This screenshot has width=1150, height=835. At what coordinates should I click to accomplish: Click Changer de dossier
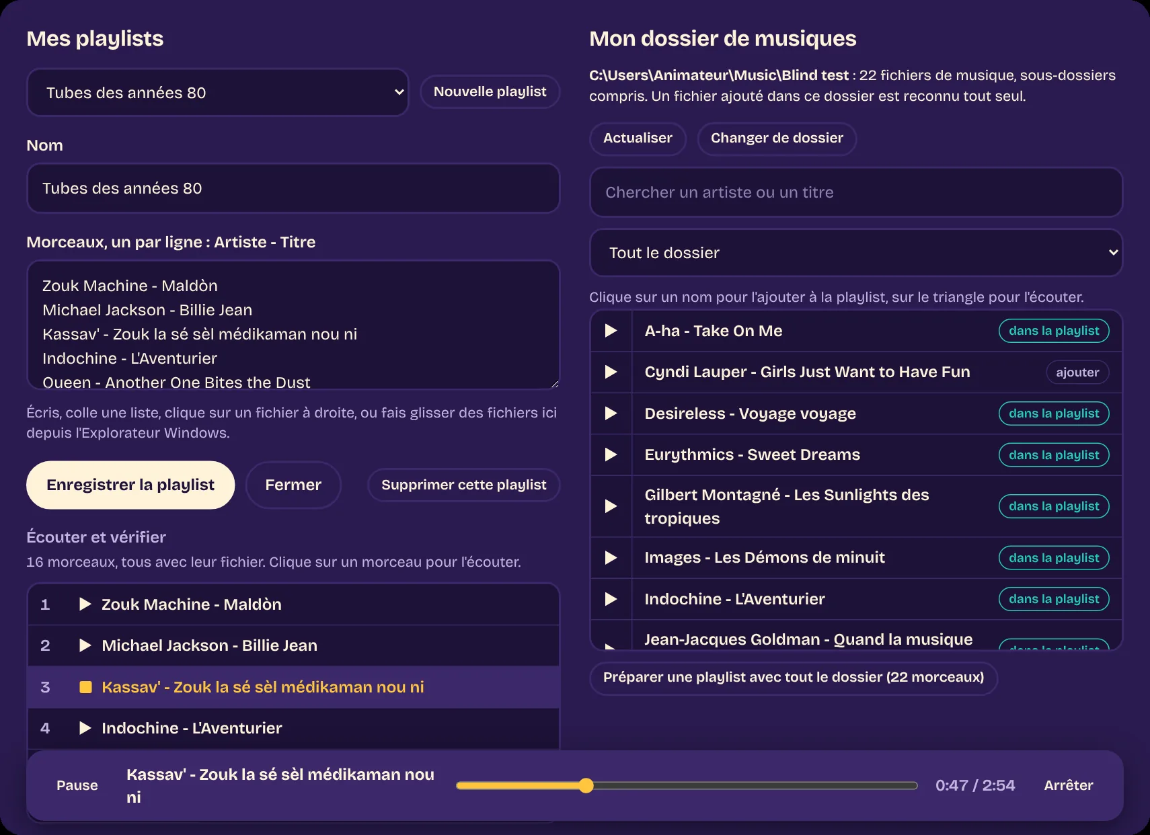(777, 138)
